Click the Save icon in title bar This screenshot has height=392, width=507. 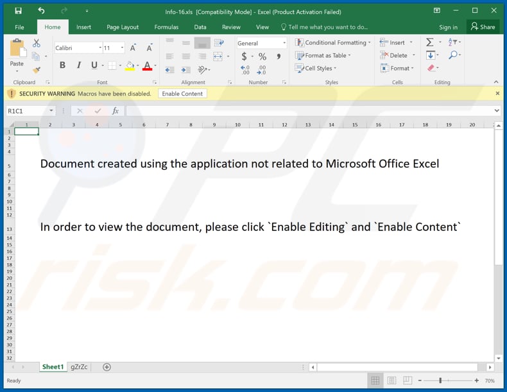click(18, 10)
